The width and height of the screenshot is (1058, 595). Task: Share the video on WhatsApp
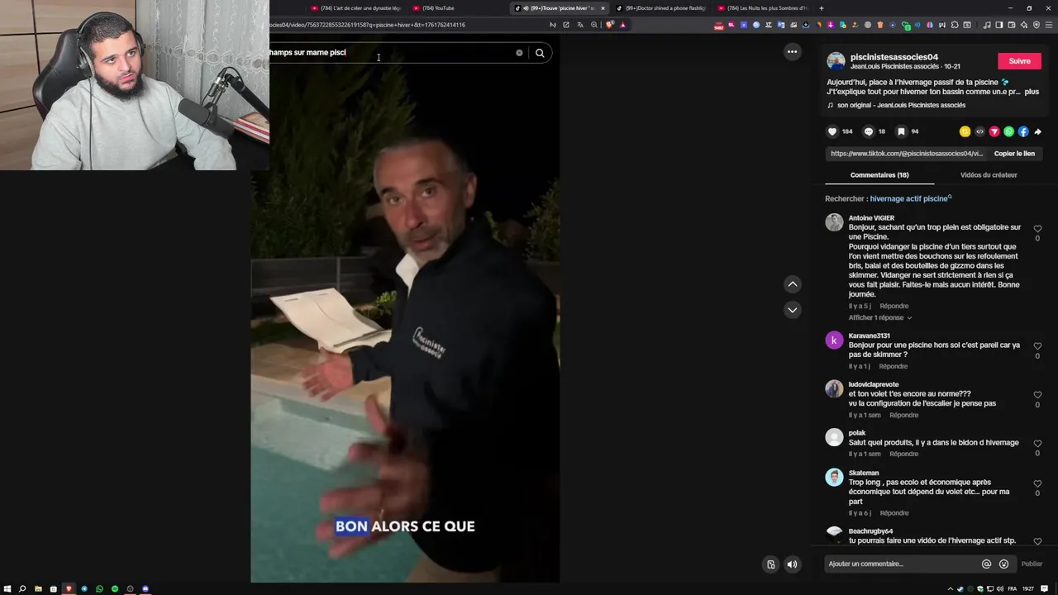point(1008,131)
